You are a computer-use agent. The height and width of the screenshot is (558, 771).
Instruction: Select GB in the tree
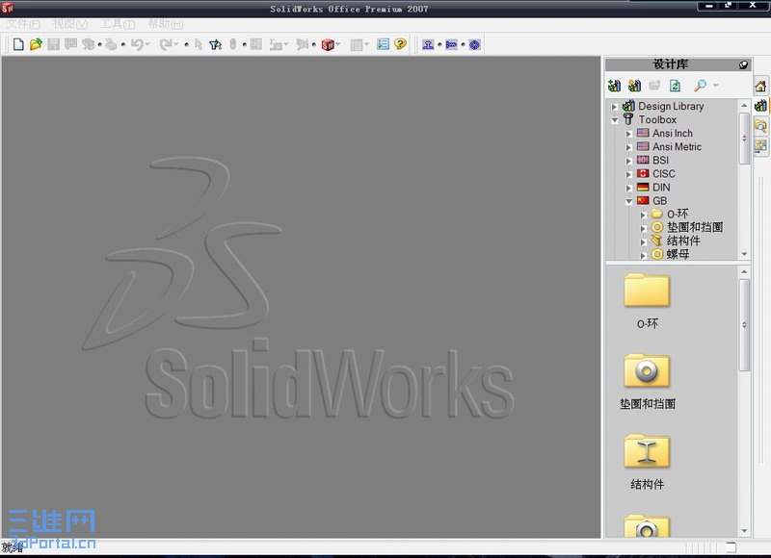click(660, 201)
